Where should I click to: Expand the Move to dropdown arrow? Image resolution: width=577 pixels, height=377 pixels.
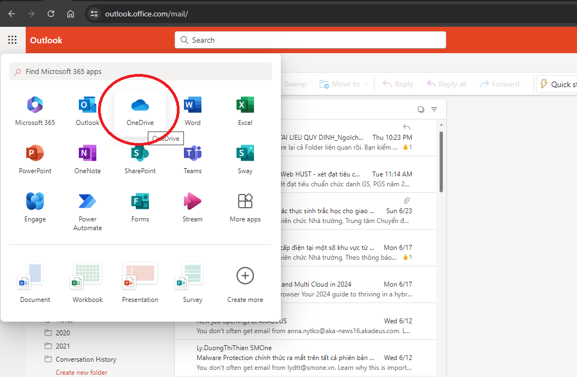point(367,84)
